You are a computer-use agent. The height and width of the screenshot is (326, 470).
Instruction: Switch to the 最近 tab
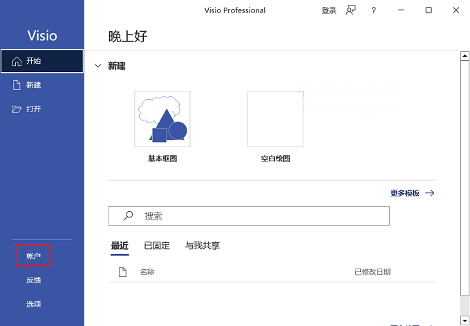pyautogui.click(x=120, y=246)
